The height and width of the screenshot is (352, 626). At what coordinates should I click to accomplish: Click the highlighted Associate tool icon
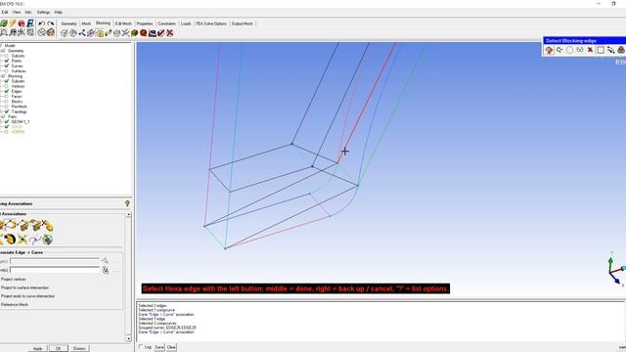(x=100, y=33)
